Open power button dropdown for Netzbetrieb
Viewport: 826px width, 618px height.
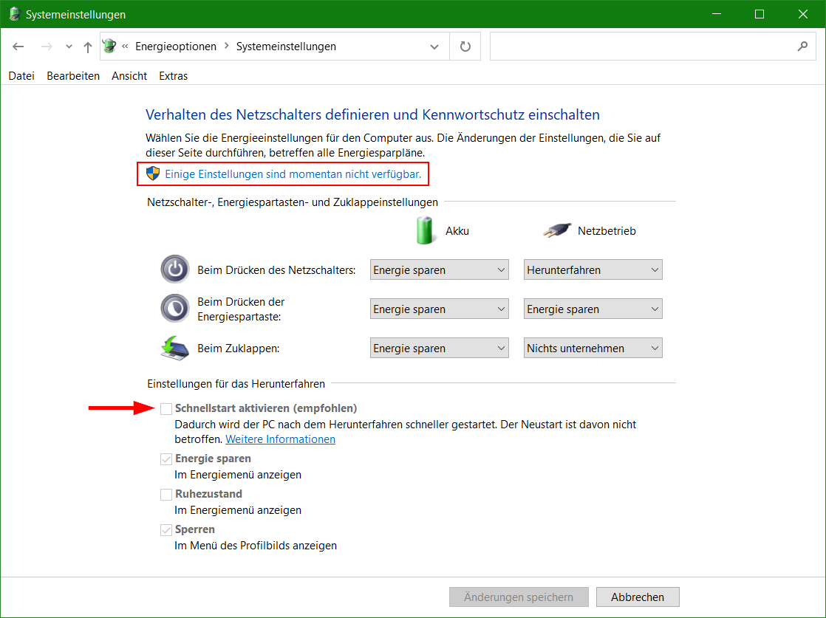coord(593,270)
